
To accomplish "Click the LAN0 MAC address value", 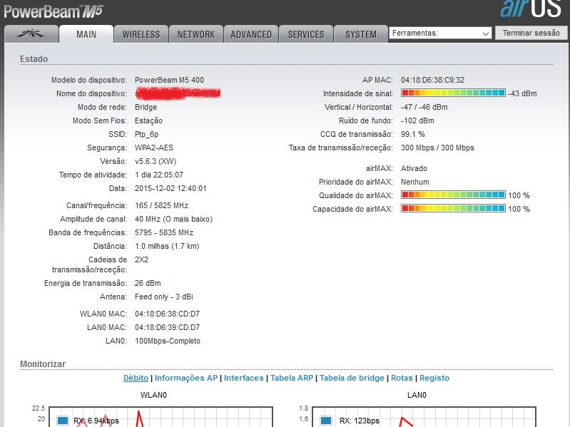I will tap(167, 327).
